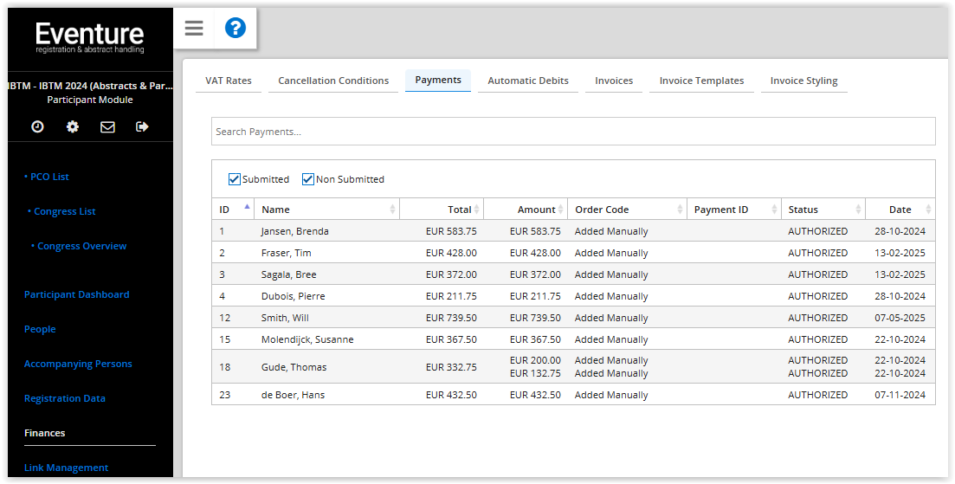Click Added Manually in Brenda Jansen row
This screenshot has width=955, height=484.
(611, 231)
